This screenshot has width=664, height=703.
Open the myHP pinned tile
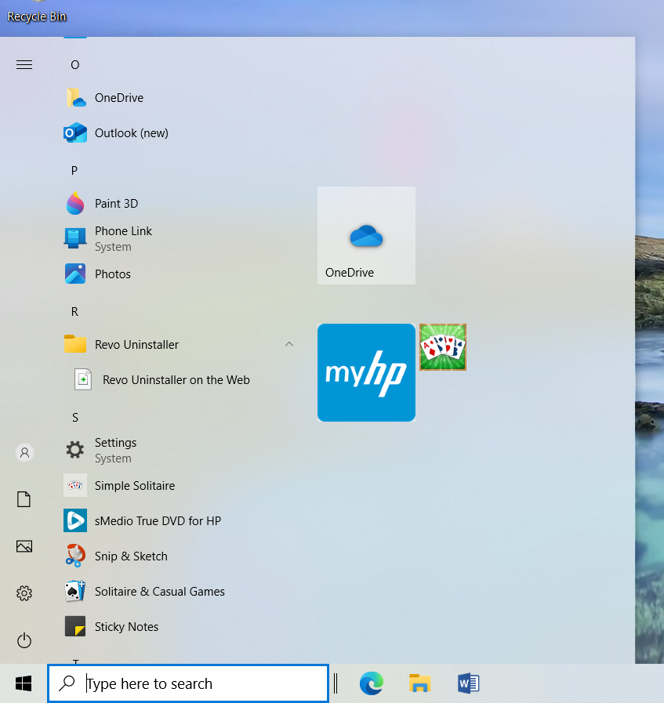[366, 372]
